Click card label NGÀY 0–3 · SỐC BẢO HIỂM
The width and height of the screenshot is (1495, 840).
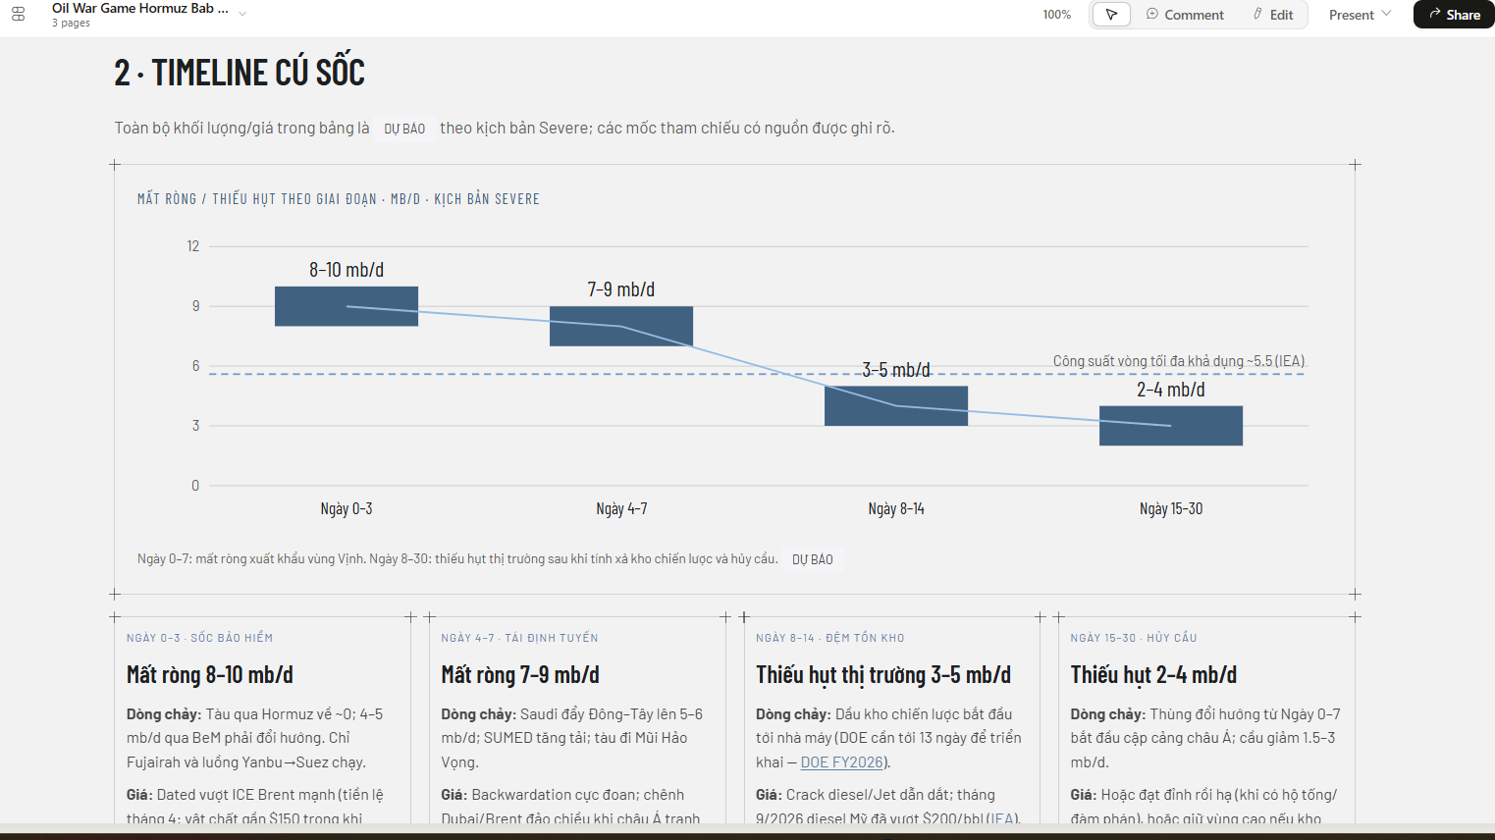200,638
